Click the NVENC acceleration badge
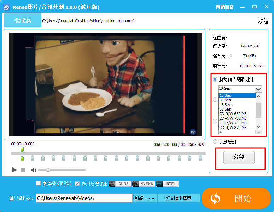 point(144,184)
